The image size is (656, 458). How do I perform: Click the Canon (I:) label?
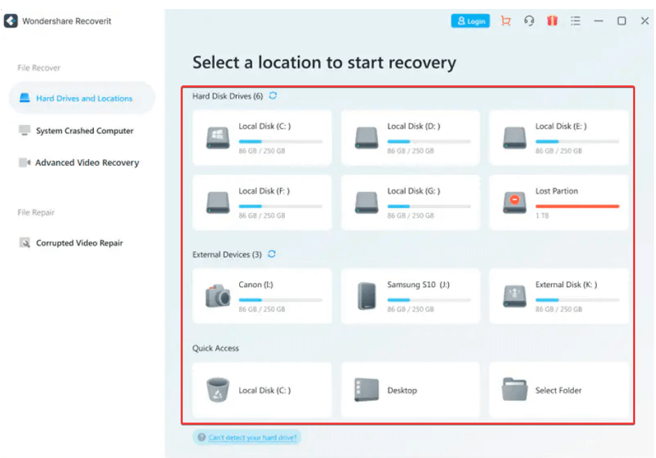(x=256, y=285)
